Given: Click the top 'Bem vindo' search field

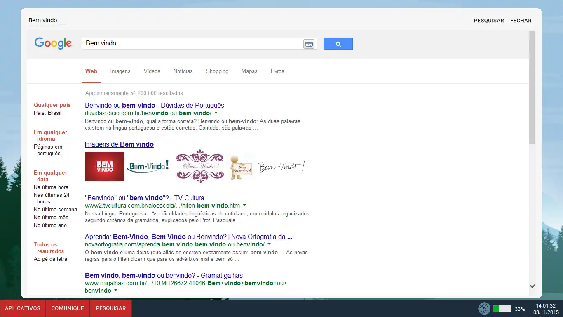Looking at the screenshot, I should pyautogui.click(x=248, y=20).
